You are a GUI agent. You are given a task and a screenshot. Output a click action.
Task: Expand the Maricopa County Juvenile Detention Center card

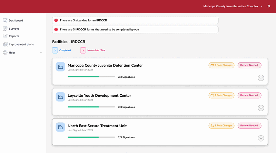click(x=261, y=78)
